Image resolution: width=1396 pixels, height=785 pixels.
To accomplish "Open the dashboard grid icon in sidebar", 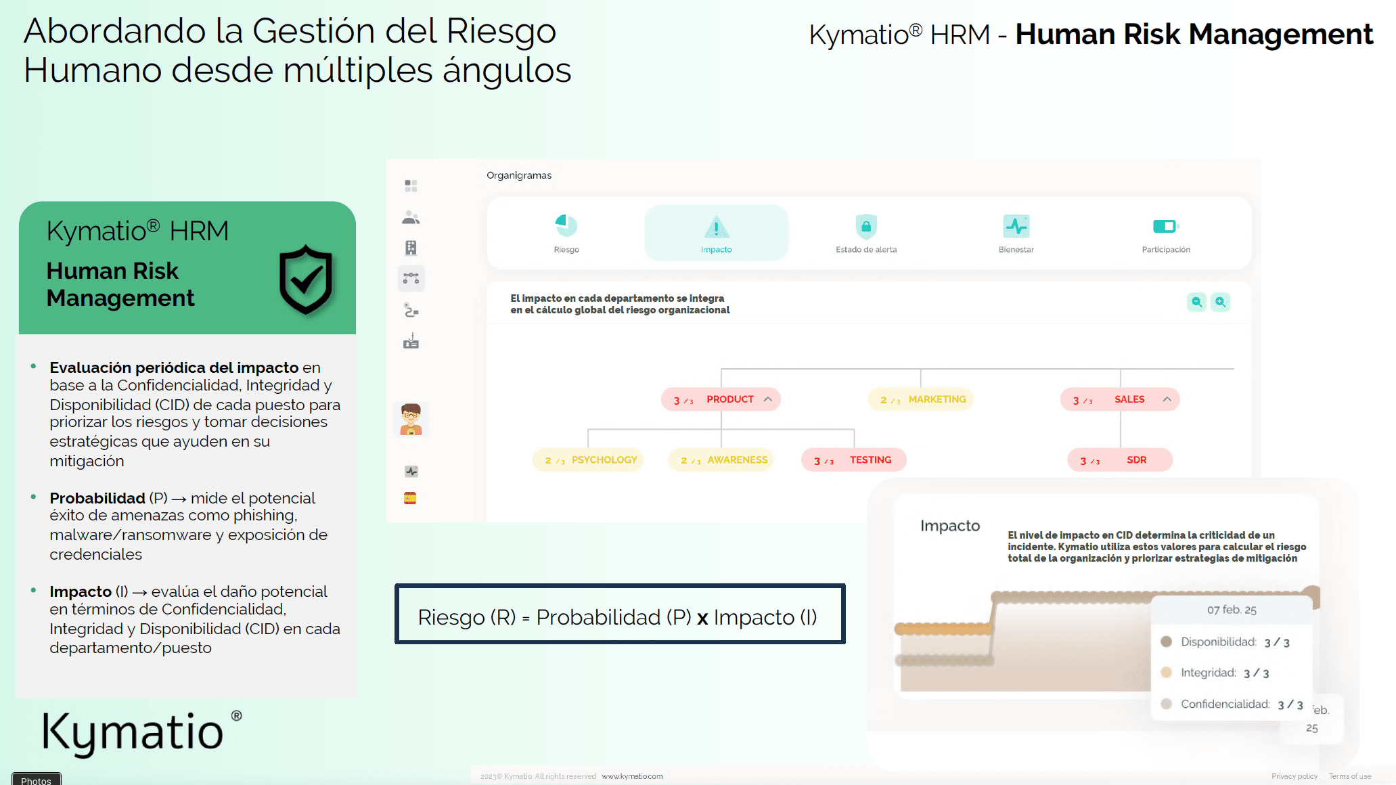I will 410,185.
